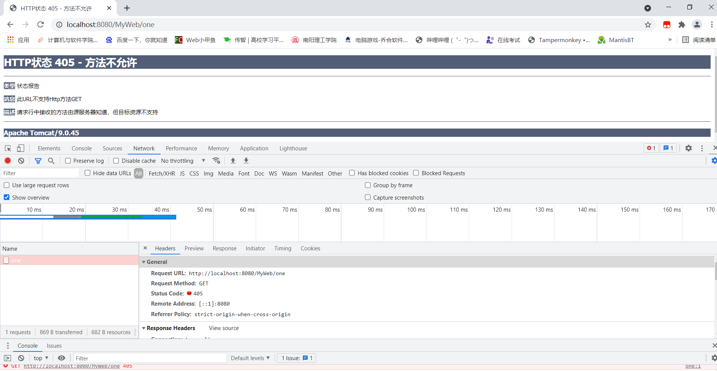This screenshot has height=371, width=717.
Task: Open the one:1 source link
Action: click(x=693, y=366)
